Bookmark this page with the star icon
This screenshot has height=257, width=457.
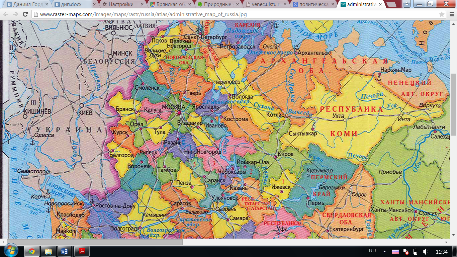pyautogui.click(x=442, y=14)
